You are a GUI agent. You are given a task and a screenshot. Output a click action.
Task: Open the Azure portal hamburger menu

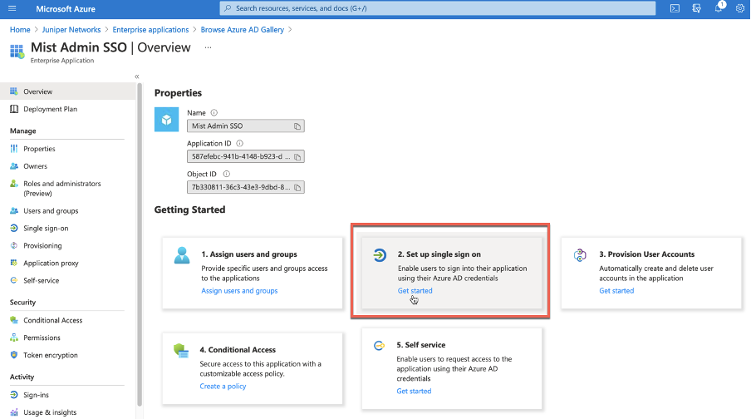[x=12, y=8]
